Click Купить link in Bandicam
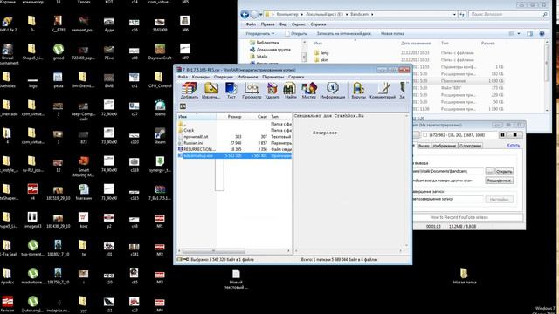 [514, 146]
